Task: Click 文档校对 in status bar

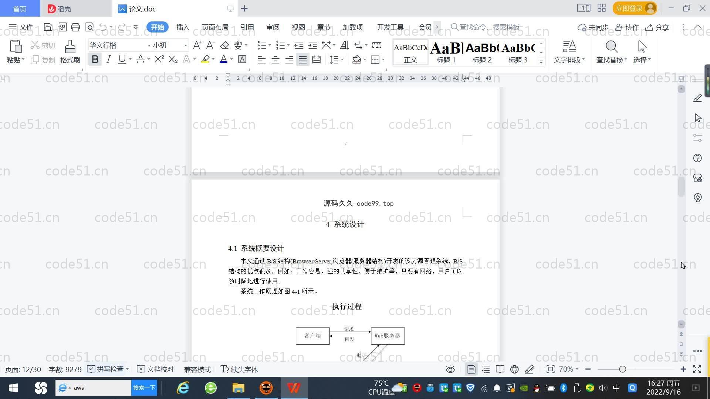Action: (155, 369)
